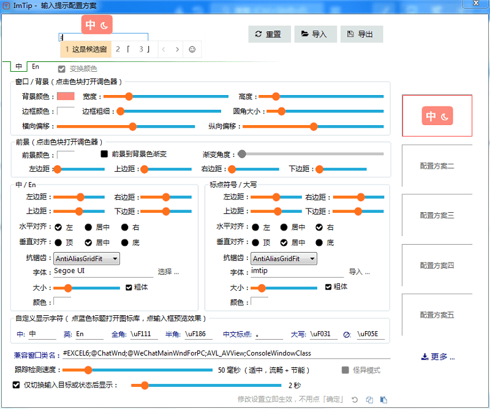The height and width of the screenshot is (409, 490).
Task: Open the AntiAliasGridFit dropdown in the 中/En panel
Action: (86, 258)
